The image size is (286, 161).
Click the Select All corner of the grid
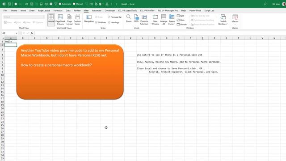click(x=3, y=38)
